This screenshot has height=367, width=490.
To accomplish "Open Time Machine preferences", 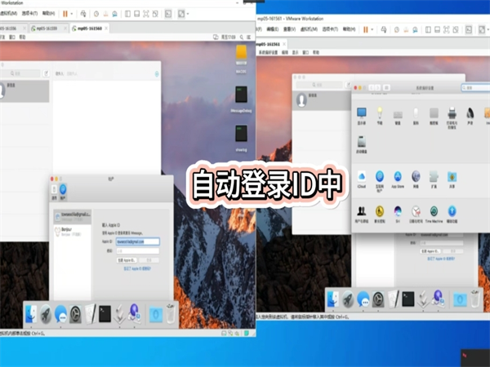I will pos(434,212).
